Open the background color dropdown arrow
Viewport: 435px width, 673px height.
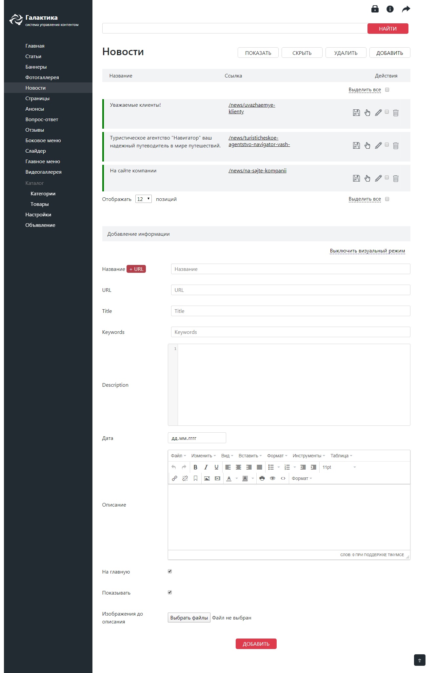tap(253, 478)
